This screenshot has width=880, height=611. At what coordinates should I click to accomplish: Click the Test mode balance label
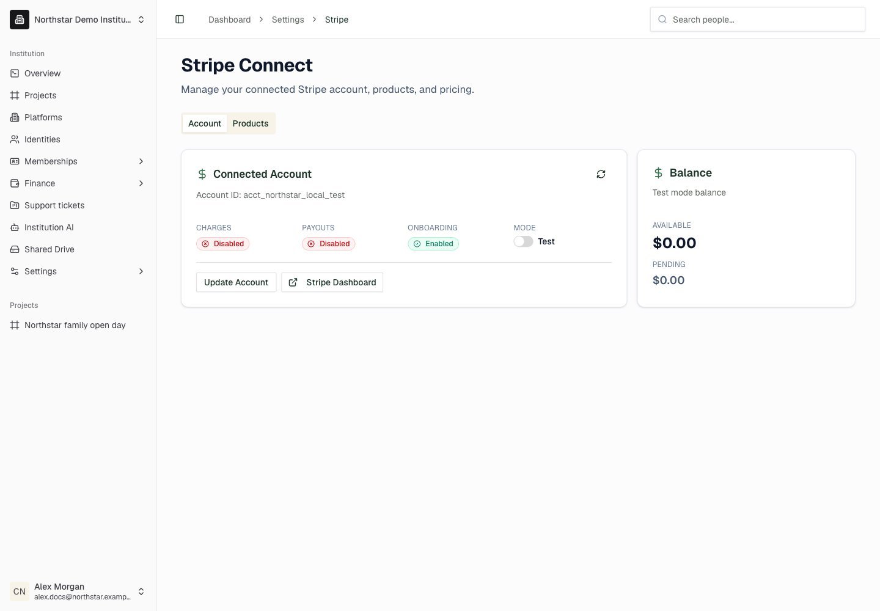pyautogui.click(x=689, y=192)
